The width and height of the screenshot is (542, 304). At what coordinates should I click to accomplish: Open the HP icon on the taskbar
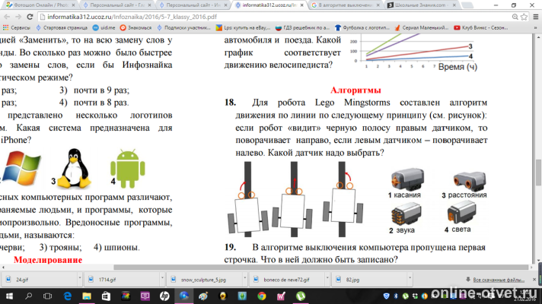tap(164, 296)
